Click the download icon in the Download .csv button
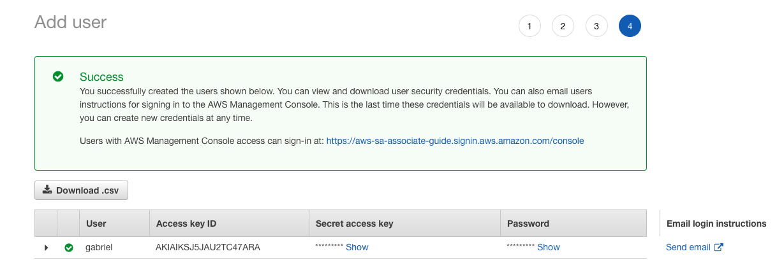Screen dimensions: 777x277 pyautogui.click(x=47, y=190)
